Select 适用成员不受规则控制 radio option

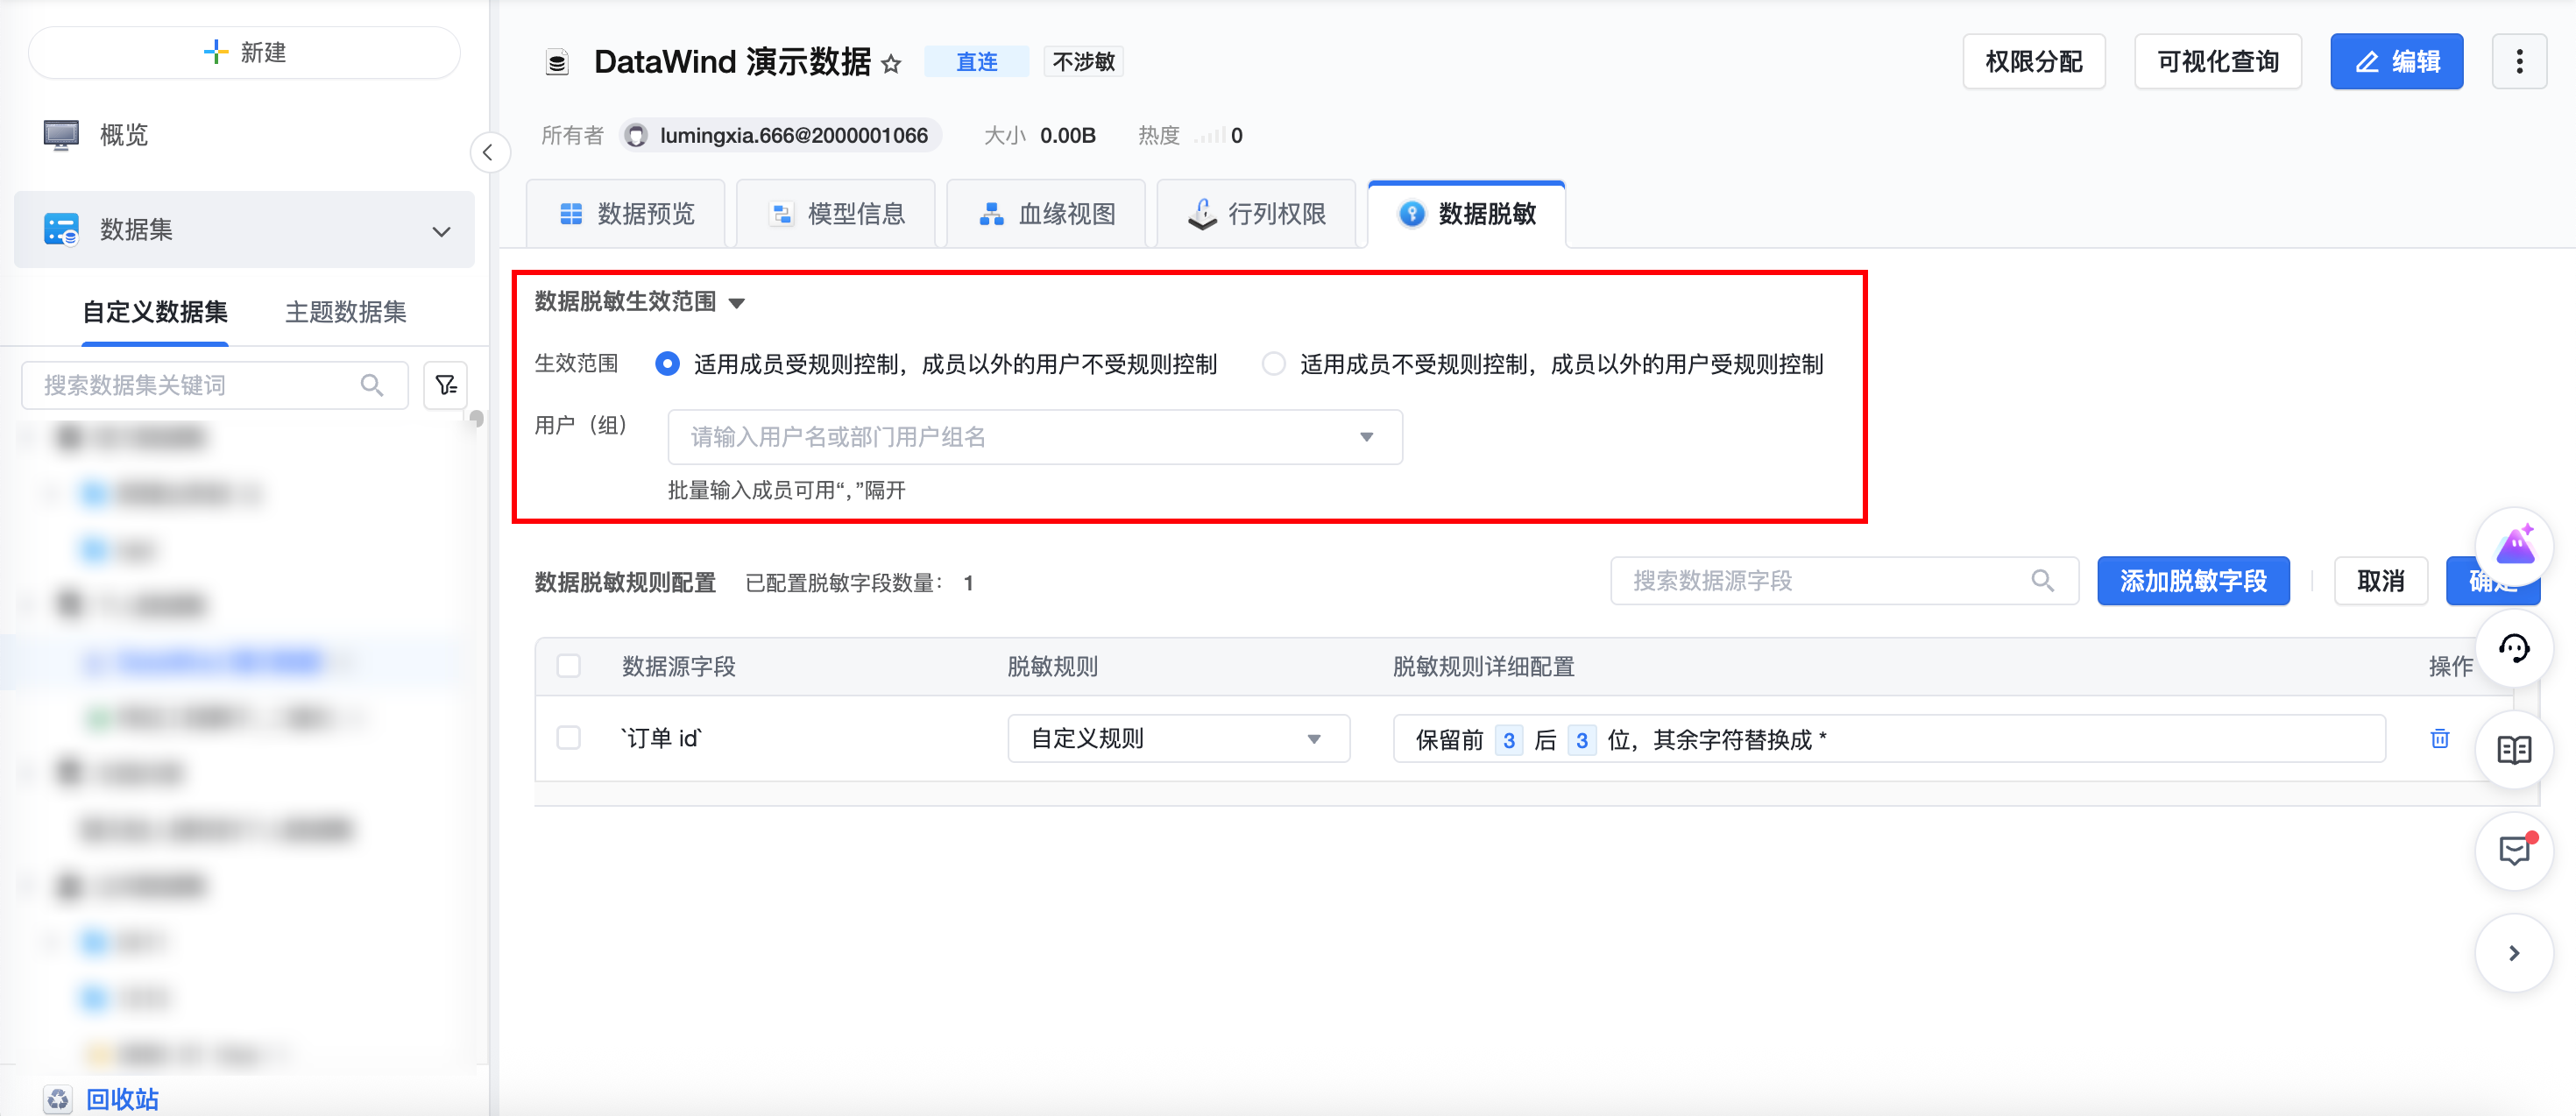pos(1273,364)
